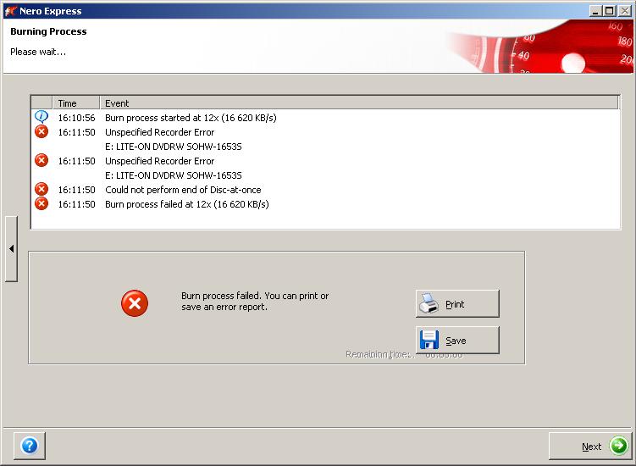Click the blue info icon at 16:10:56 row
This screenshot has width=636, height=466.
41,117
